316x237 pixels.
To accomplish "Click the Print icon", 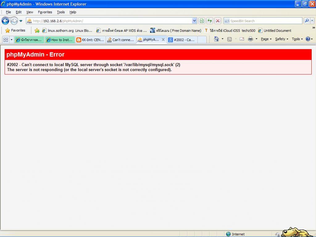I will tap(250, 39).
